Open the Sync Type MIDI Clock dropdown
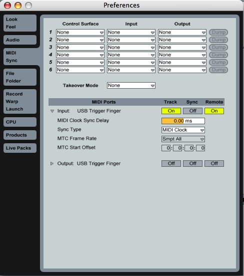The image size is (244, 276). [x=183, y=130]
